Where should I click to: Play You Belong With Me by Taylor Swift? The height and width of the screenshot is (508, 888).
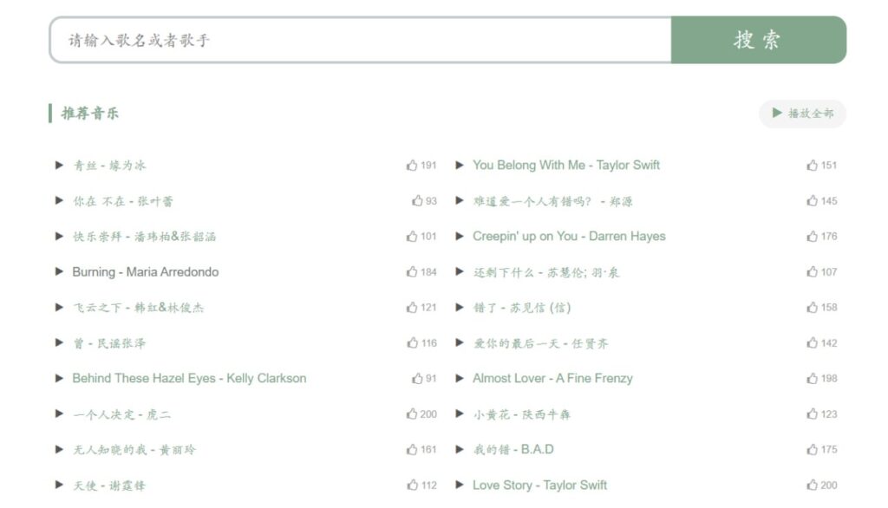(x=460, y=166)
